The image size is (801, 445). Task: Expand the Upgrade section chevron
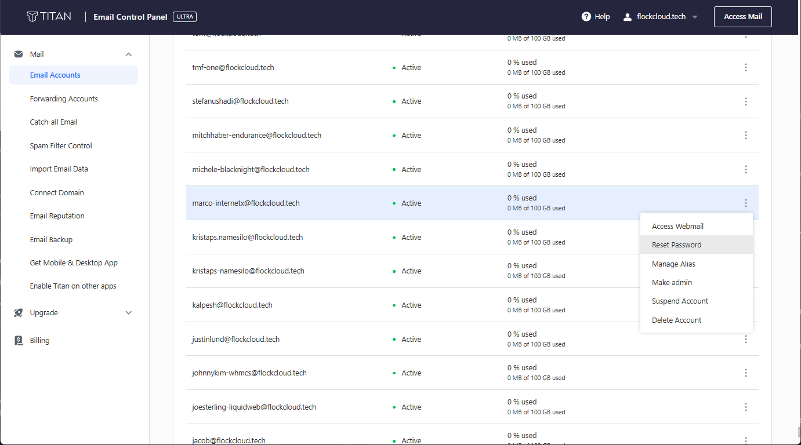129,313
